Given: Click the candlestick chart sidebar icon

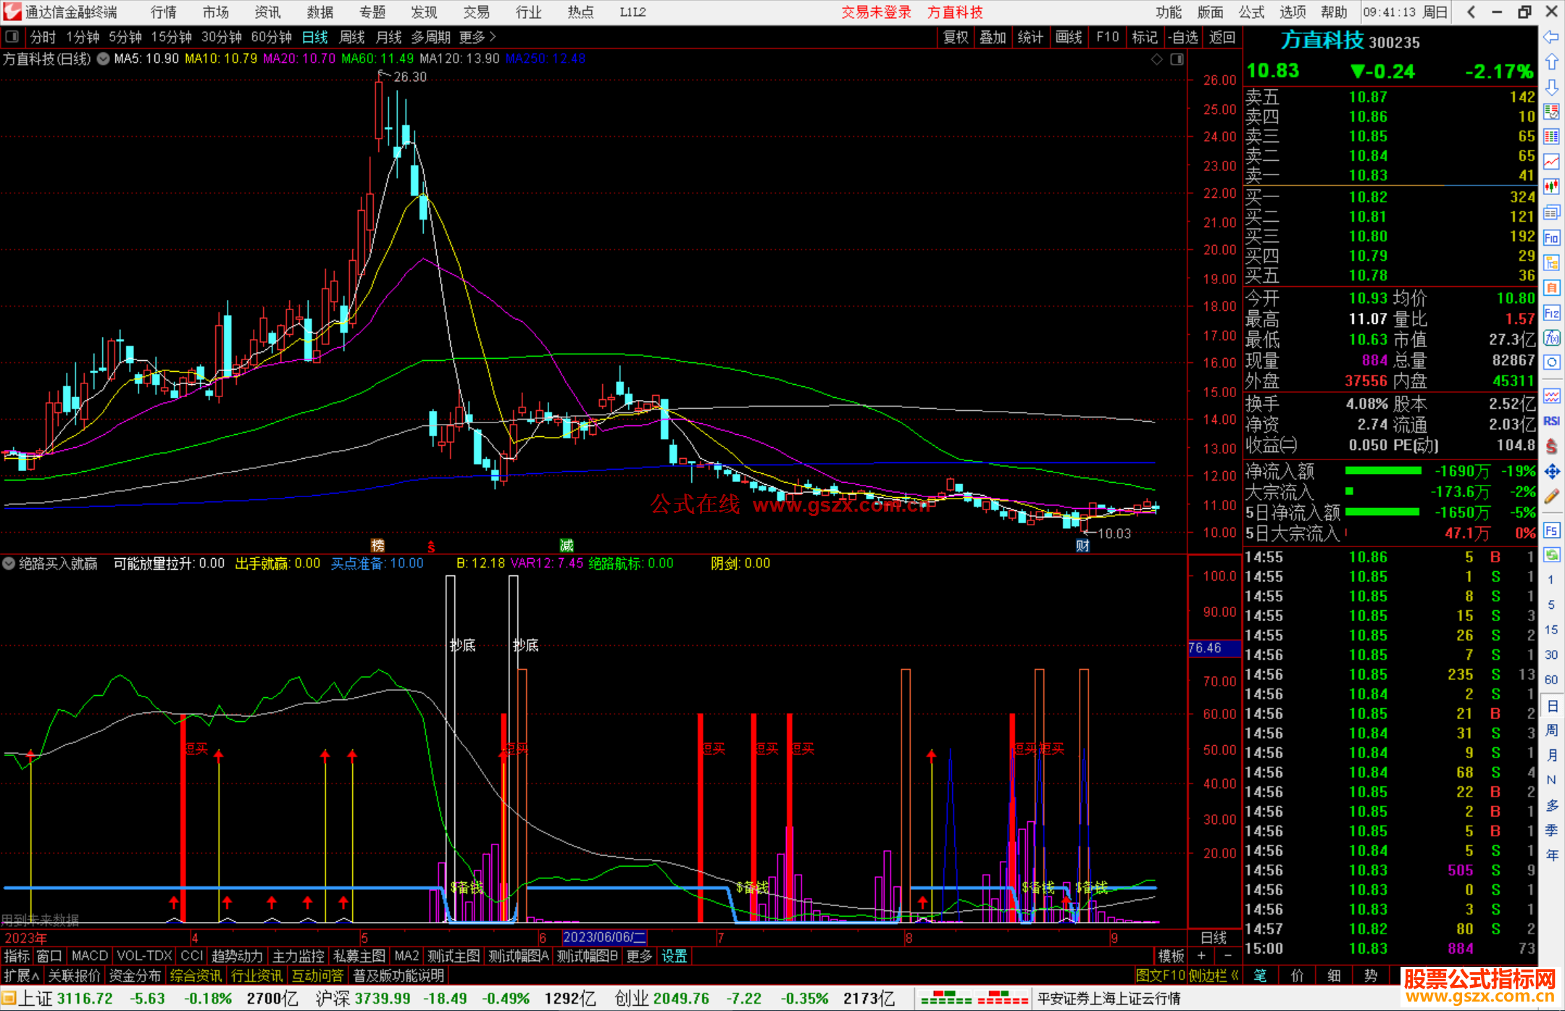Looking at the screenshot, I should 1551,187.
